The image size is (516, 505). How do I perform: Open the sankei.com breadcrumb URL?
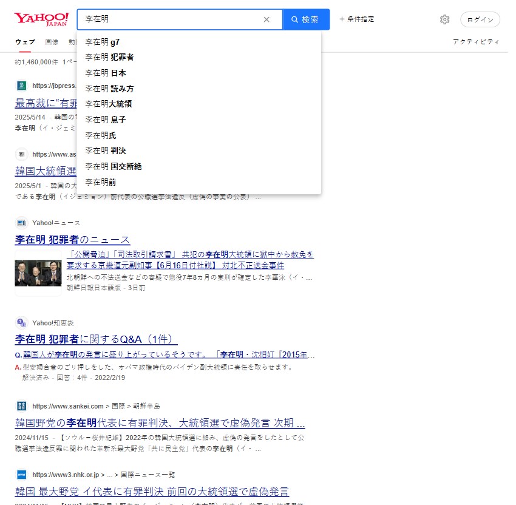click(x=96, y=406)
